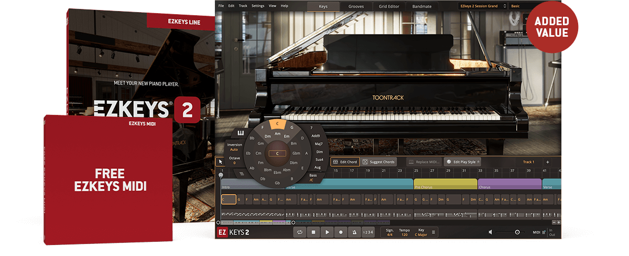The width and height of the screenshot is (629, 256).
Task: Toggle the loop playback button
Action: coord(300,232)
